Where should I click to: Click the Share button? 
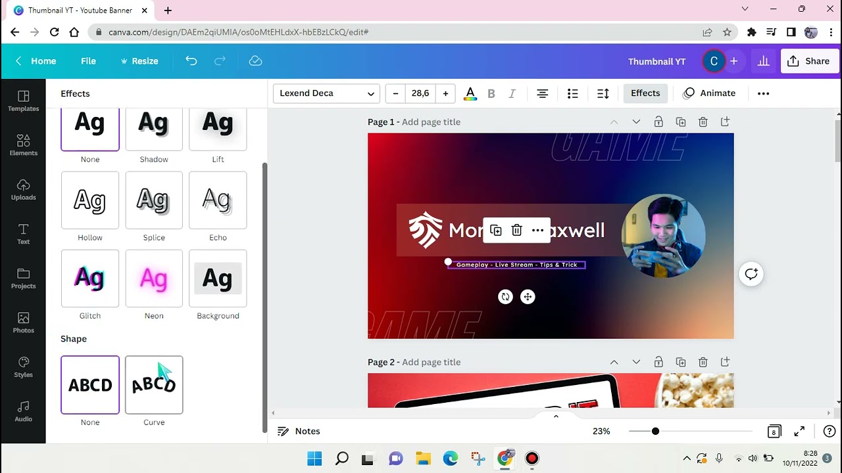[808, 61]
